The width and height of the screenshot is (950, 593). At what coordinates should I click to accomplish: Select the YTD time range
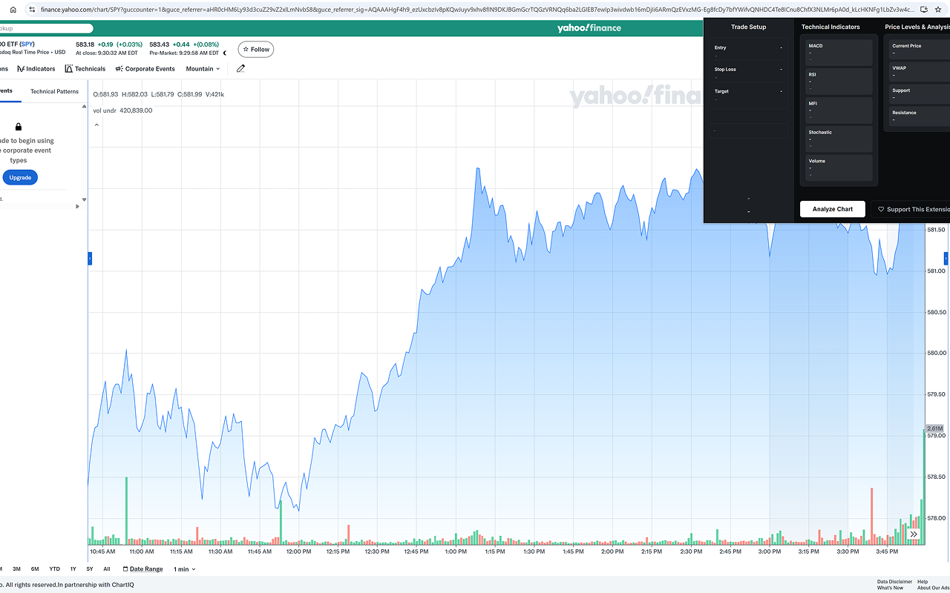tap(55, 569)
